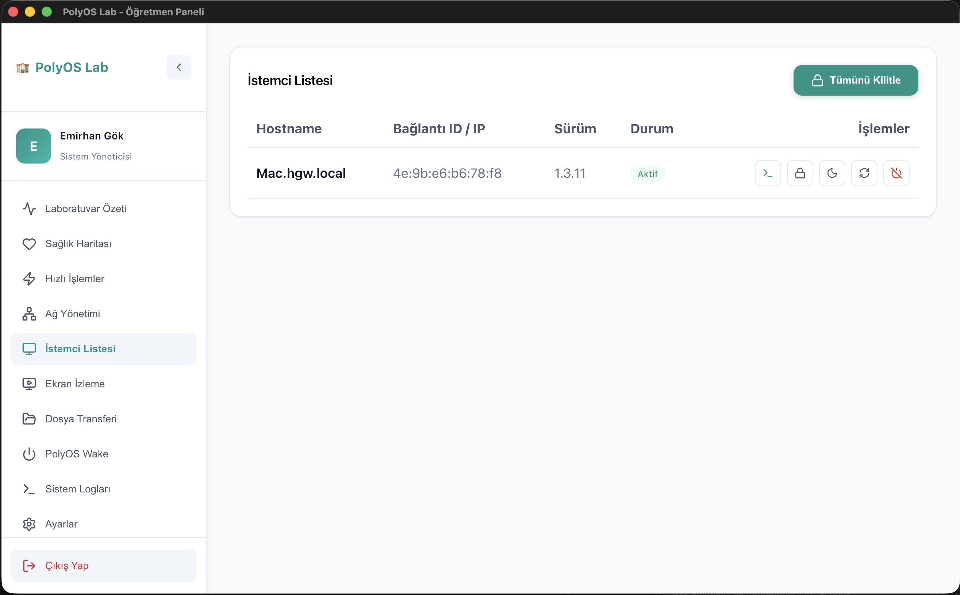Navigate to Ağ Yönetimi
The width and height of the screenshot is (960, 595).
pyautogui.click(x=103, y=314)
